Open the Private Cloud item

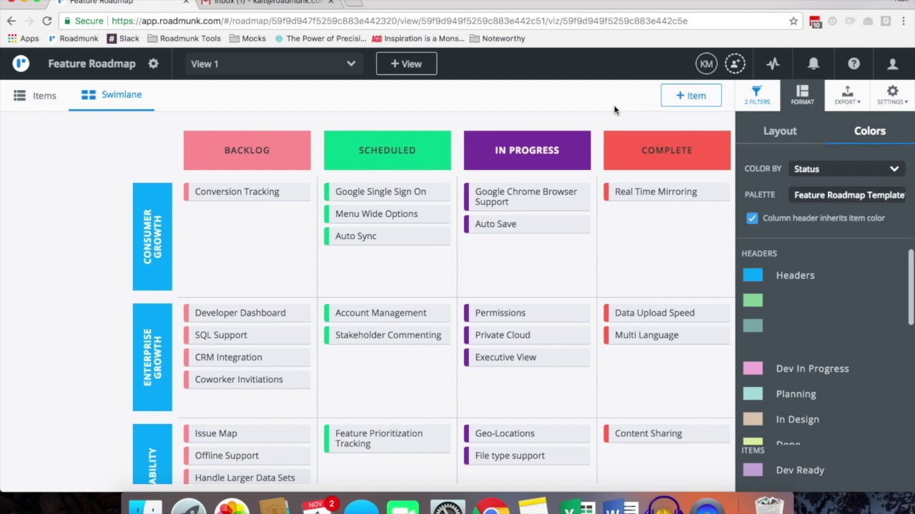pos(527,335)
